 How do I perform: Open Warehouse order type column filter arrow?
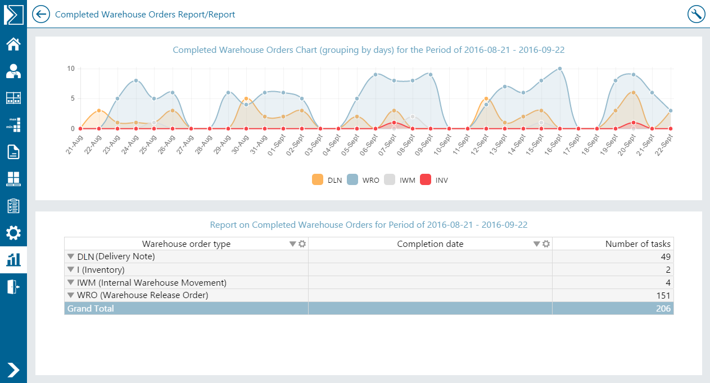(292, 244)
